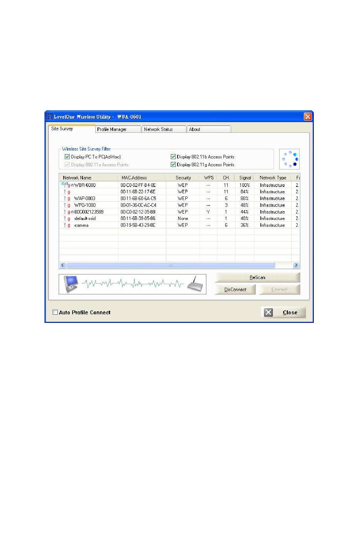Image resolution: width=338 pixels, height=540 pixels.
Task: Toggle Display PC To PC(Ad-Hoc) checkbox
Action: click(67, 157)
